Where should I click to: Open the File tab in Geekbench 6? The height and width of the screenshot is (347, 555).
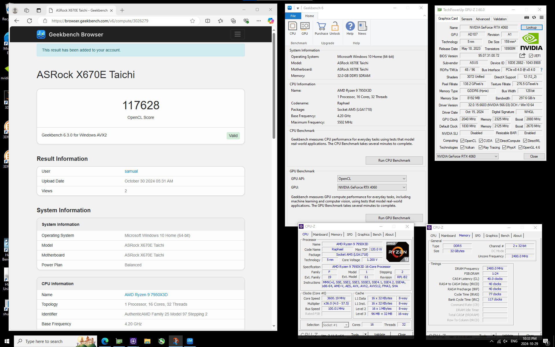point(293,16)
